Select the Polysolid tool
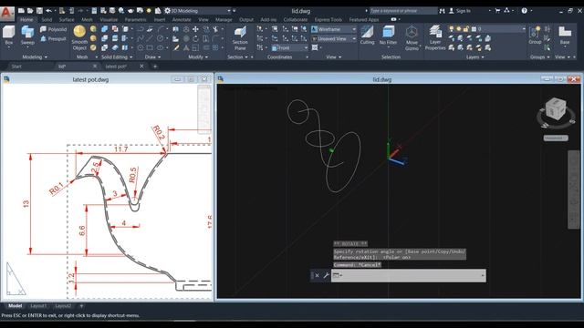The height and width of the screenshot is (328, 584). pos(53,29)
